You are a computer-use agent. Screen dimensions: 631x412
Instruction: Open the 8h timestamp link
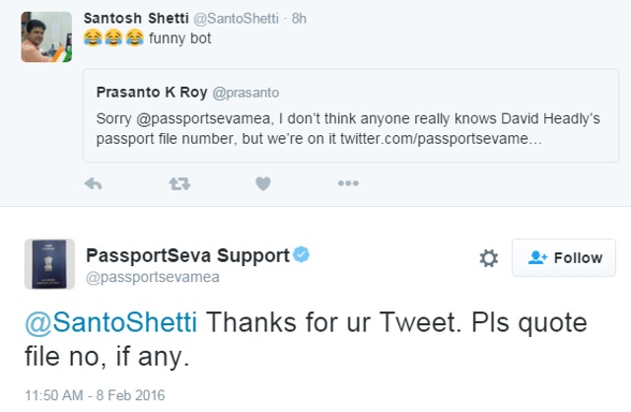point(299,19)
